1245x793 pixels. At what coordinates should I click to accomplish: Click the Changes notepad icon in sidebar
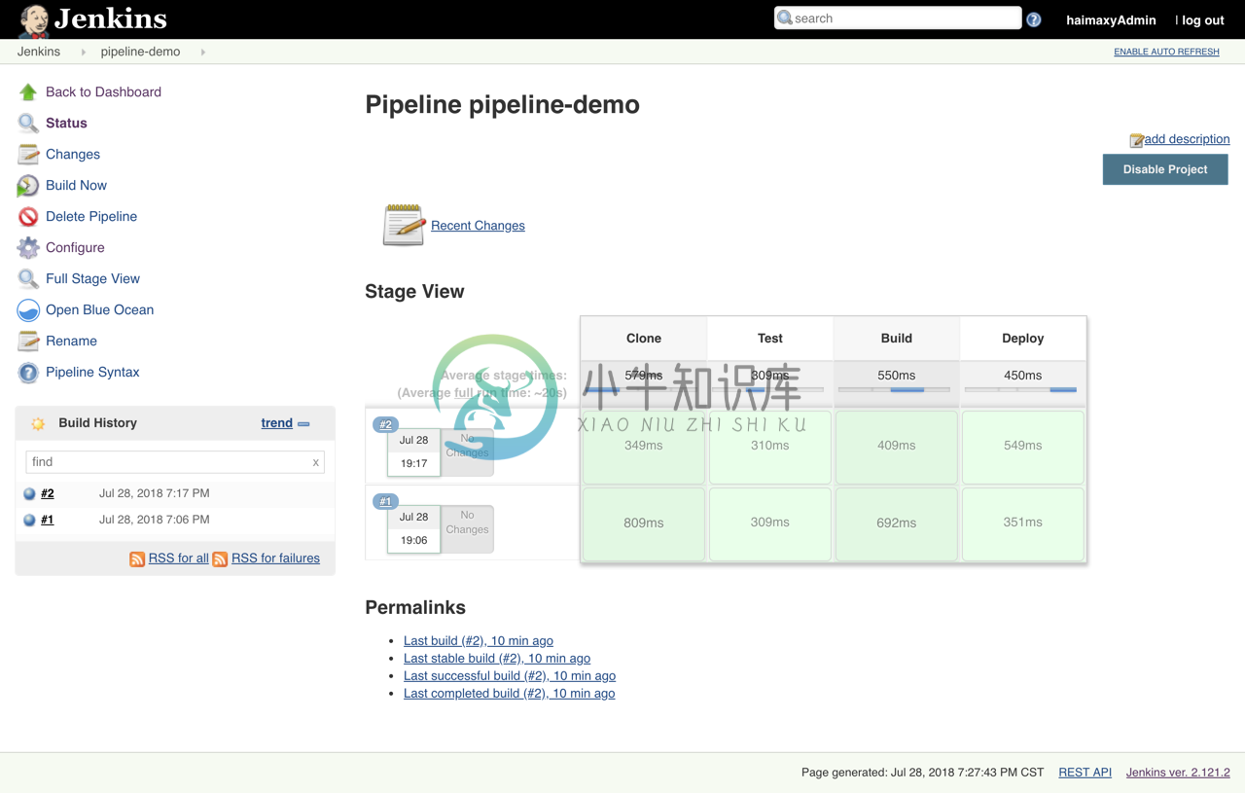tap(28, 155)
